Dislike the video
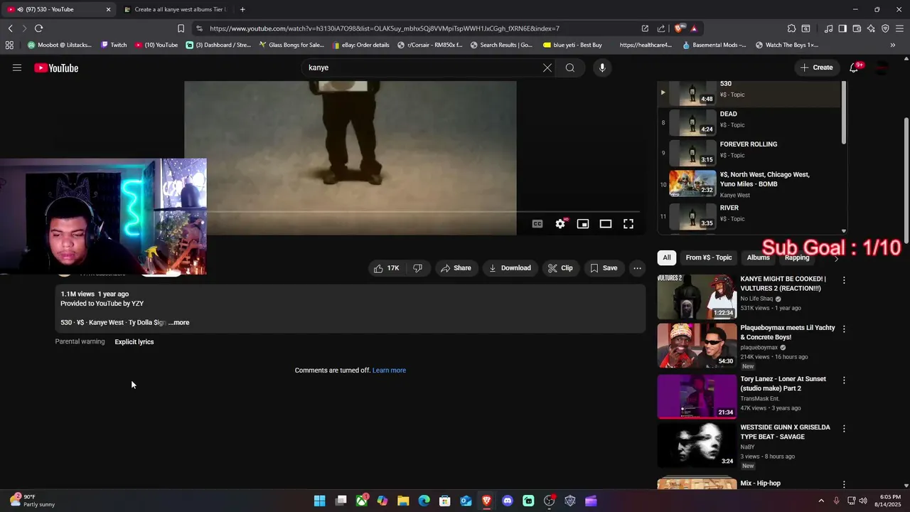The width and height of the screenshot is (910, 512). click(418, 268)
